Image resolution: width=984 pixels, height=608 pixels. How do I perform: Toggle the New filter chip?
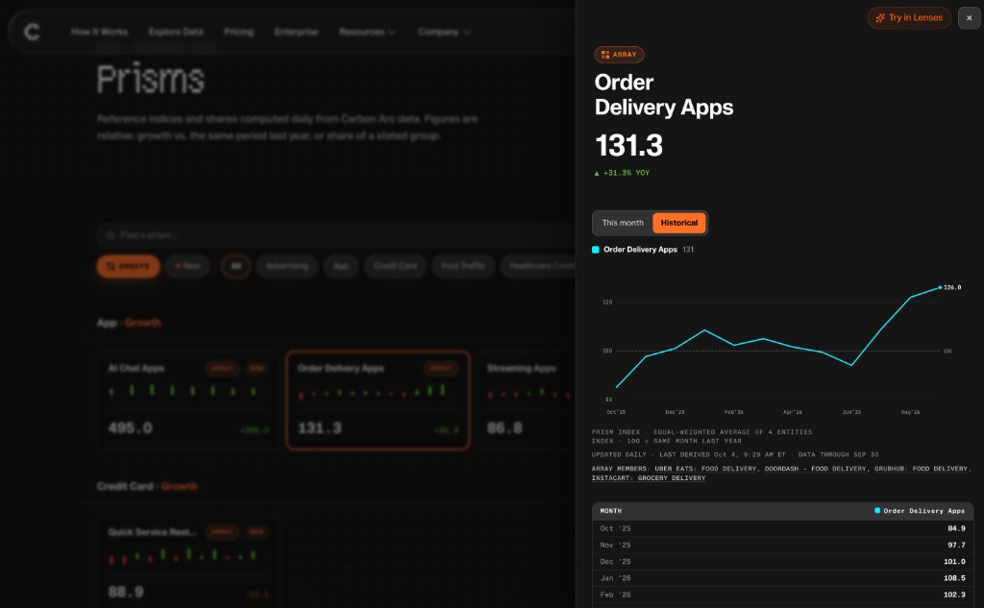tap(187, 266)
